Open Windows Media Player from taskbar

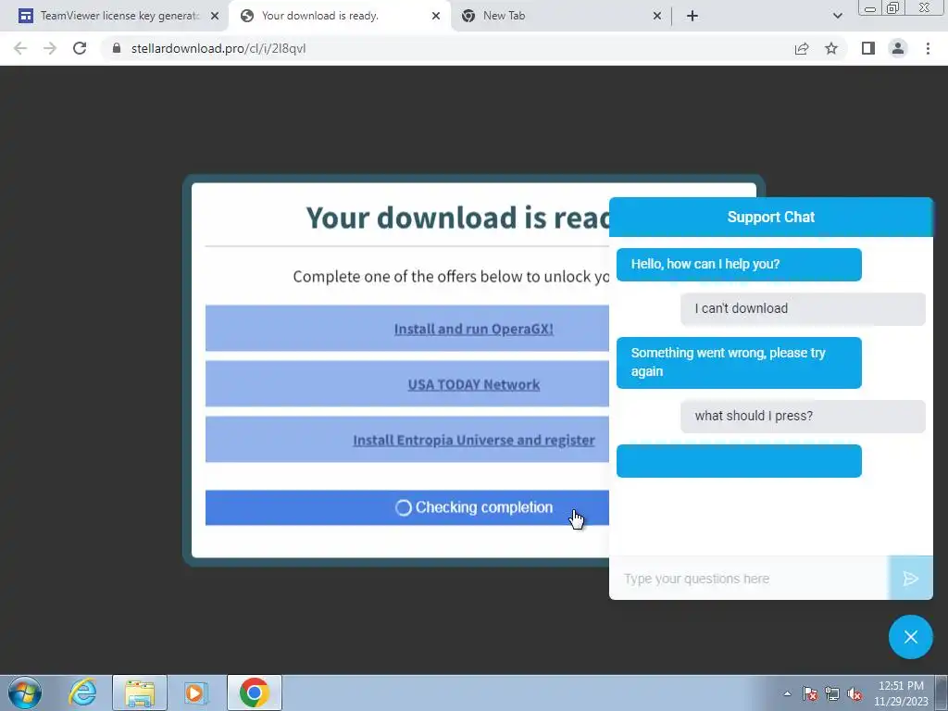(195, 692)
